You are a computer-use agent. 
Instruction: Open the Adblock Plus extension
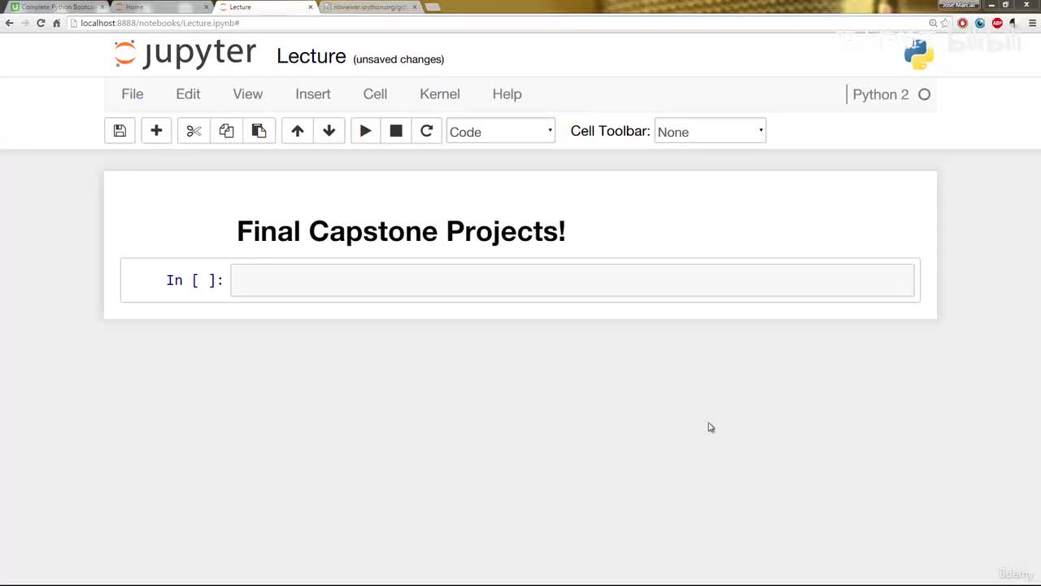[x=997, y=23]
